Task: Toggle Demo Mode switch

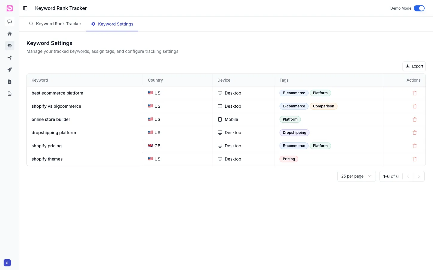Action: coord(419,8)
